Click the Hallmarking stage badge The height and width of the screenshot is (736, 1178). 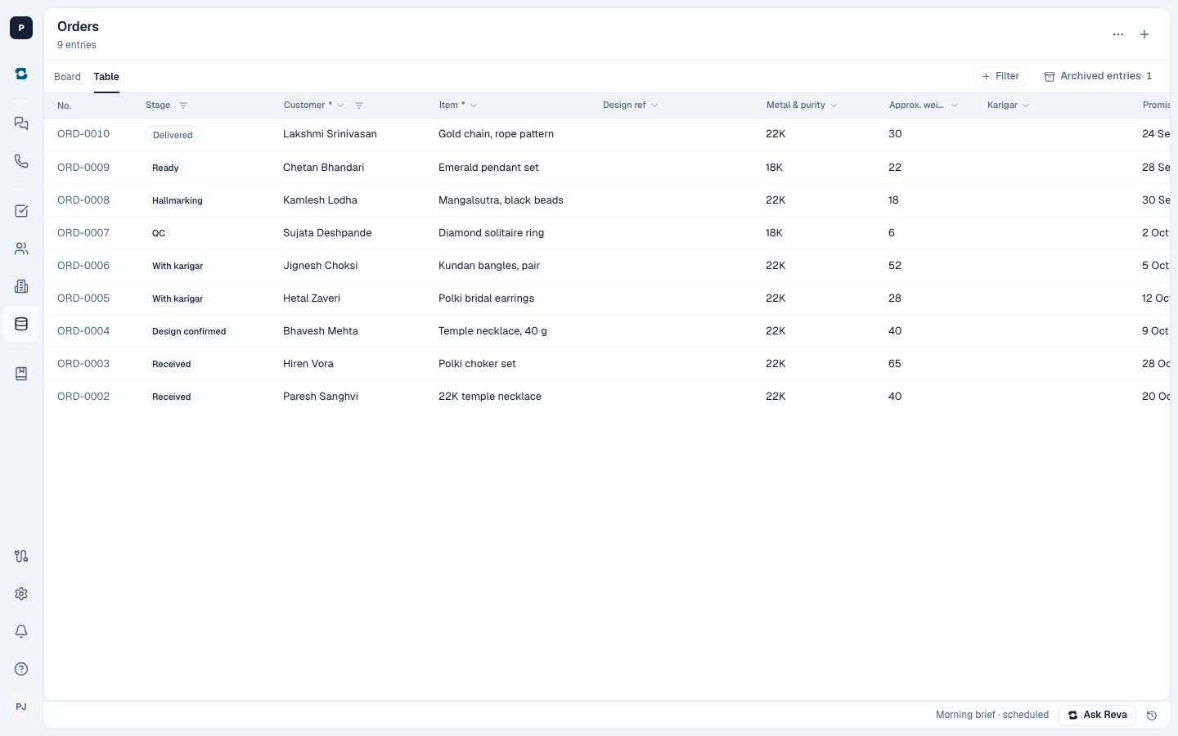178,200
